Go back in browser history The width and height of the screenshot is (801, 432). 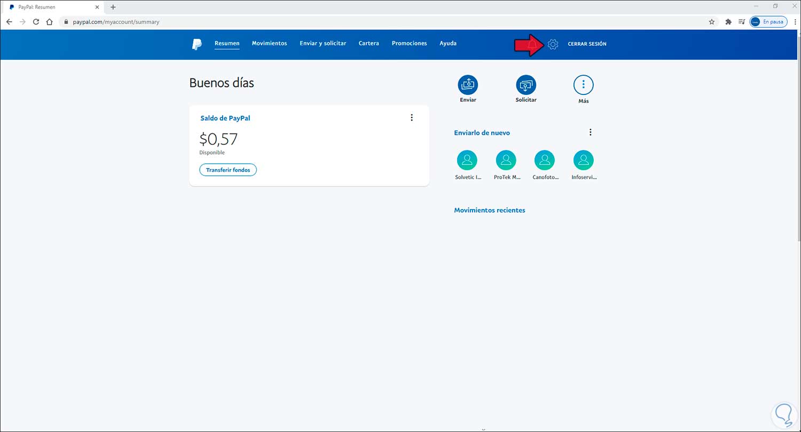(9, 22)
